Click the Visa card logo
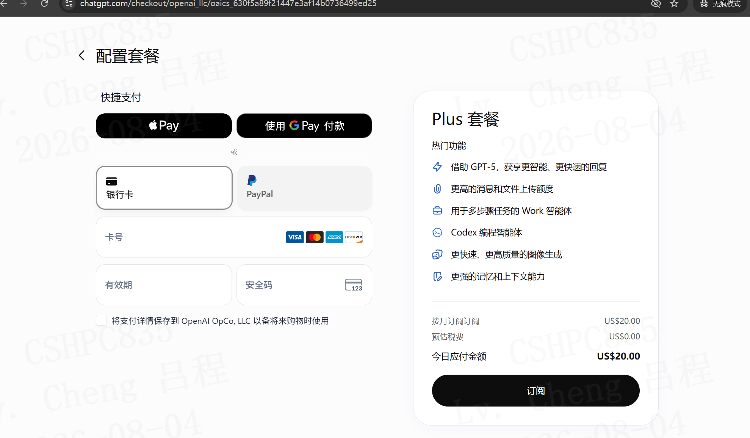The image size is (750, 438). (x=295, y=237)
